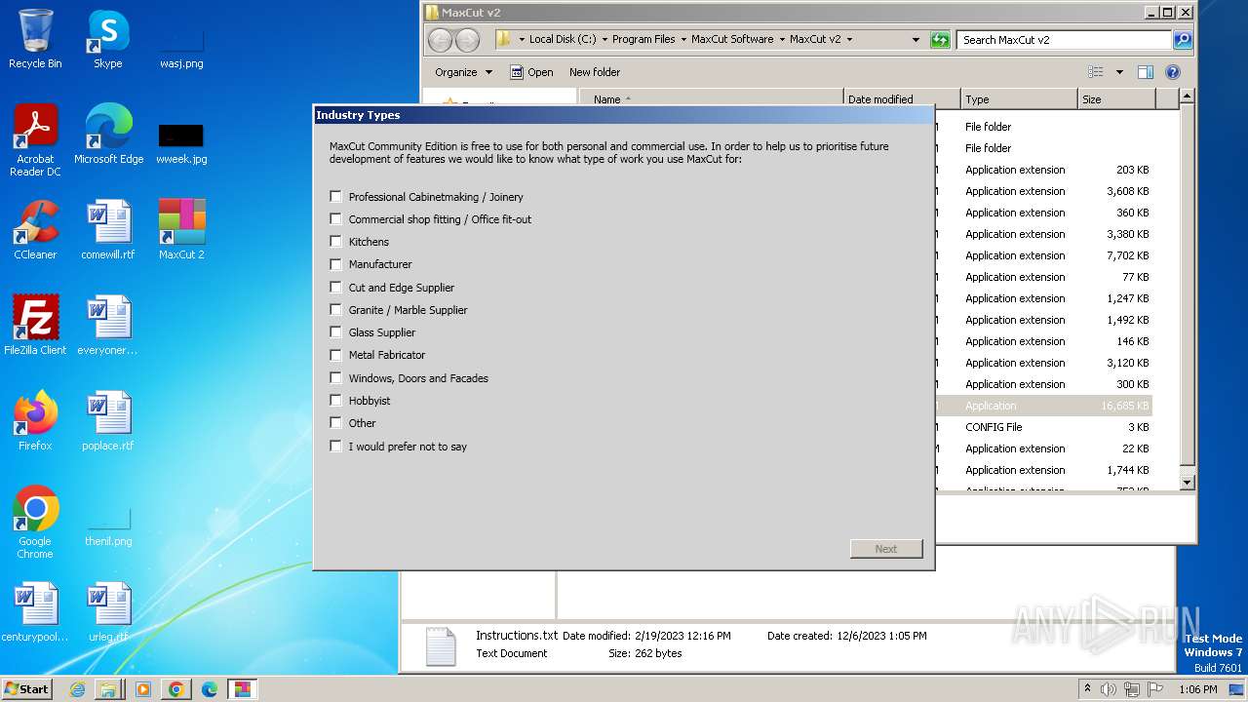Select poplace.rtf desktop document
The image size is (1248, 702).
(x=108, y=421)
